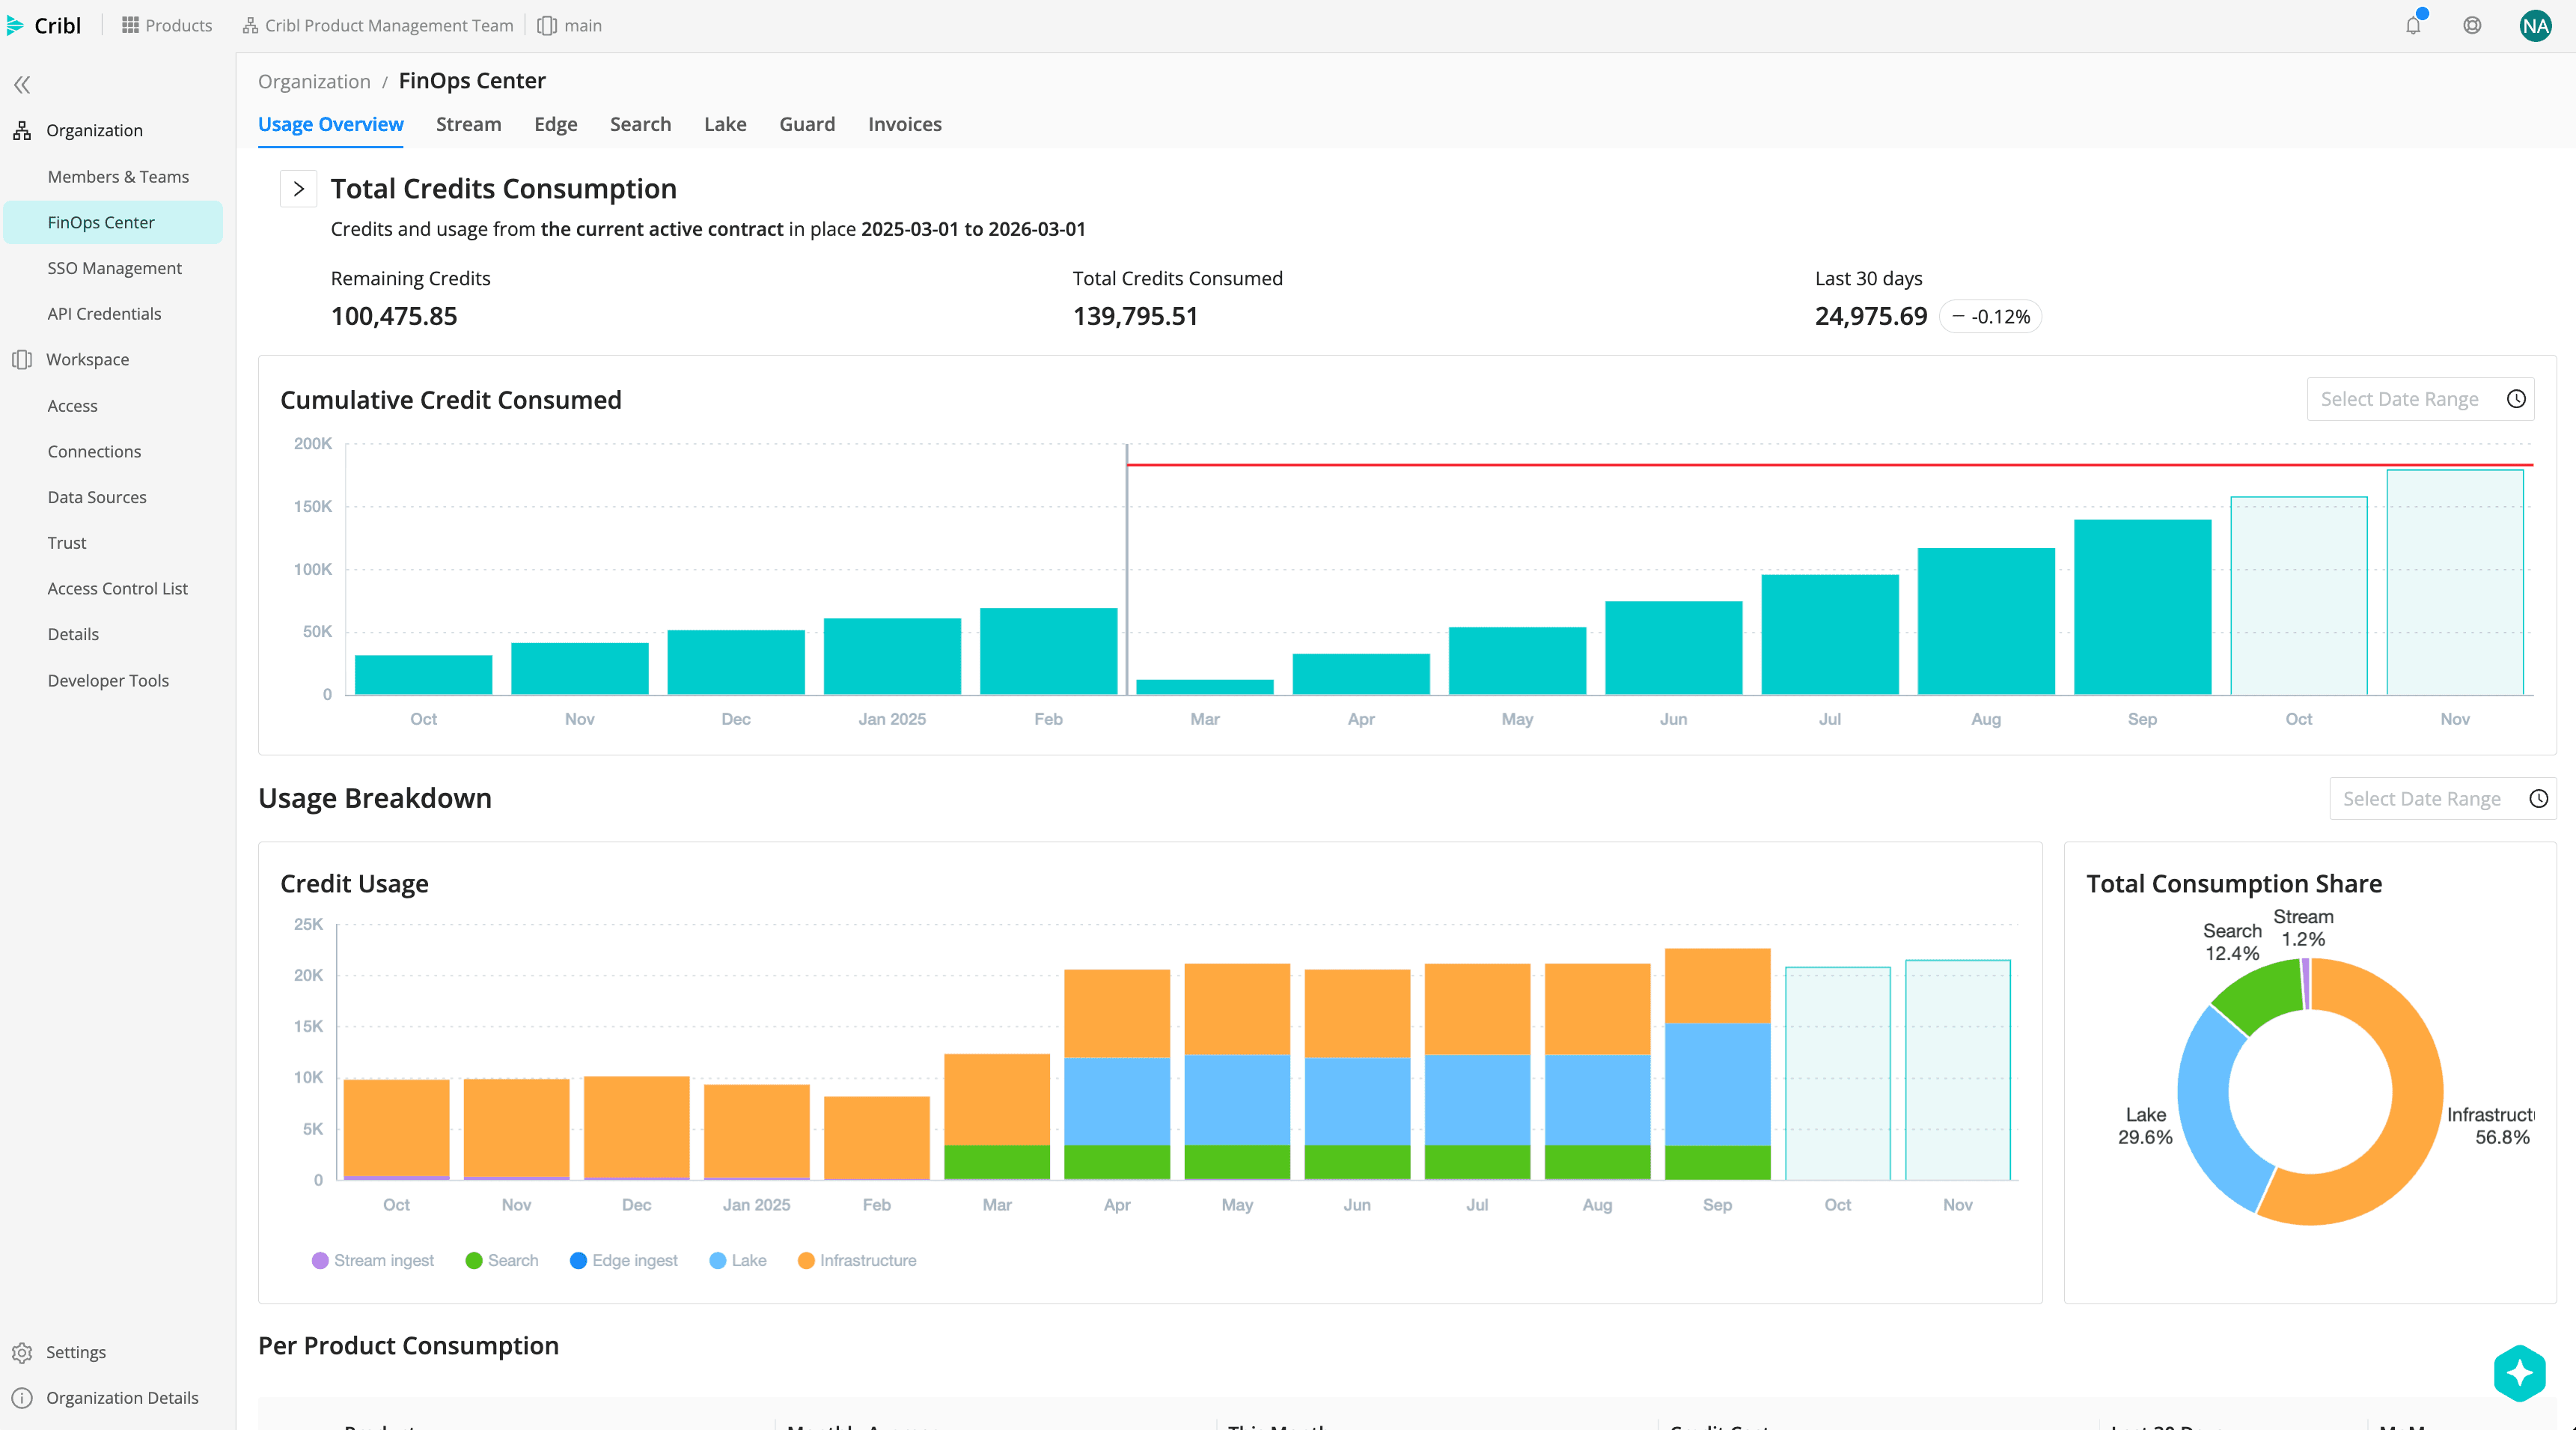Screen dimensions: 2576x1430
Task: Hide the Infrastructure series via its legend entry
Action: click(x=857, y=1260)
